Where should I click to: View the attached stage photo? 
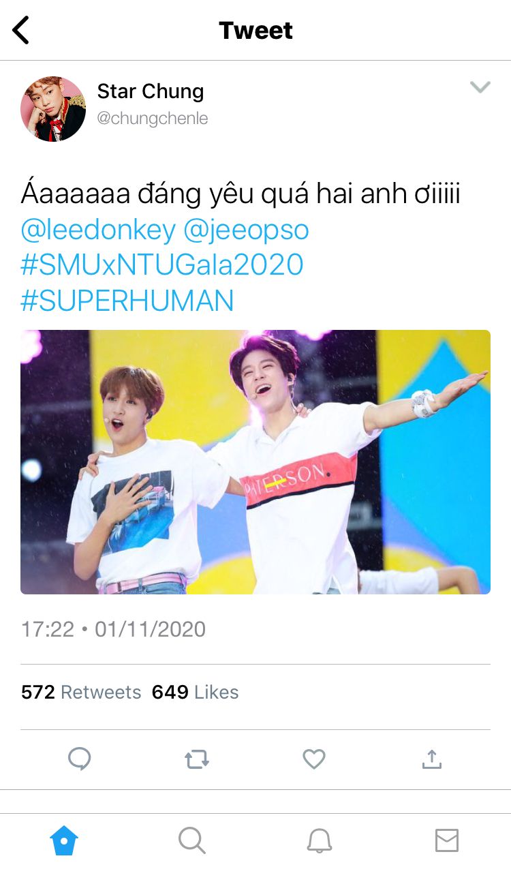tap(255, 462)
